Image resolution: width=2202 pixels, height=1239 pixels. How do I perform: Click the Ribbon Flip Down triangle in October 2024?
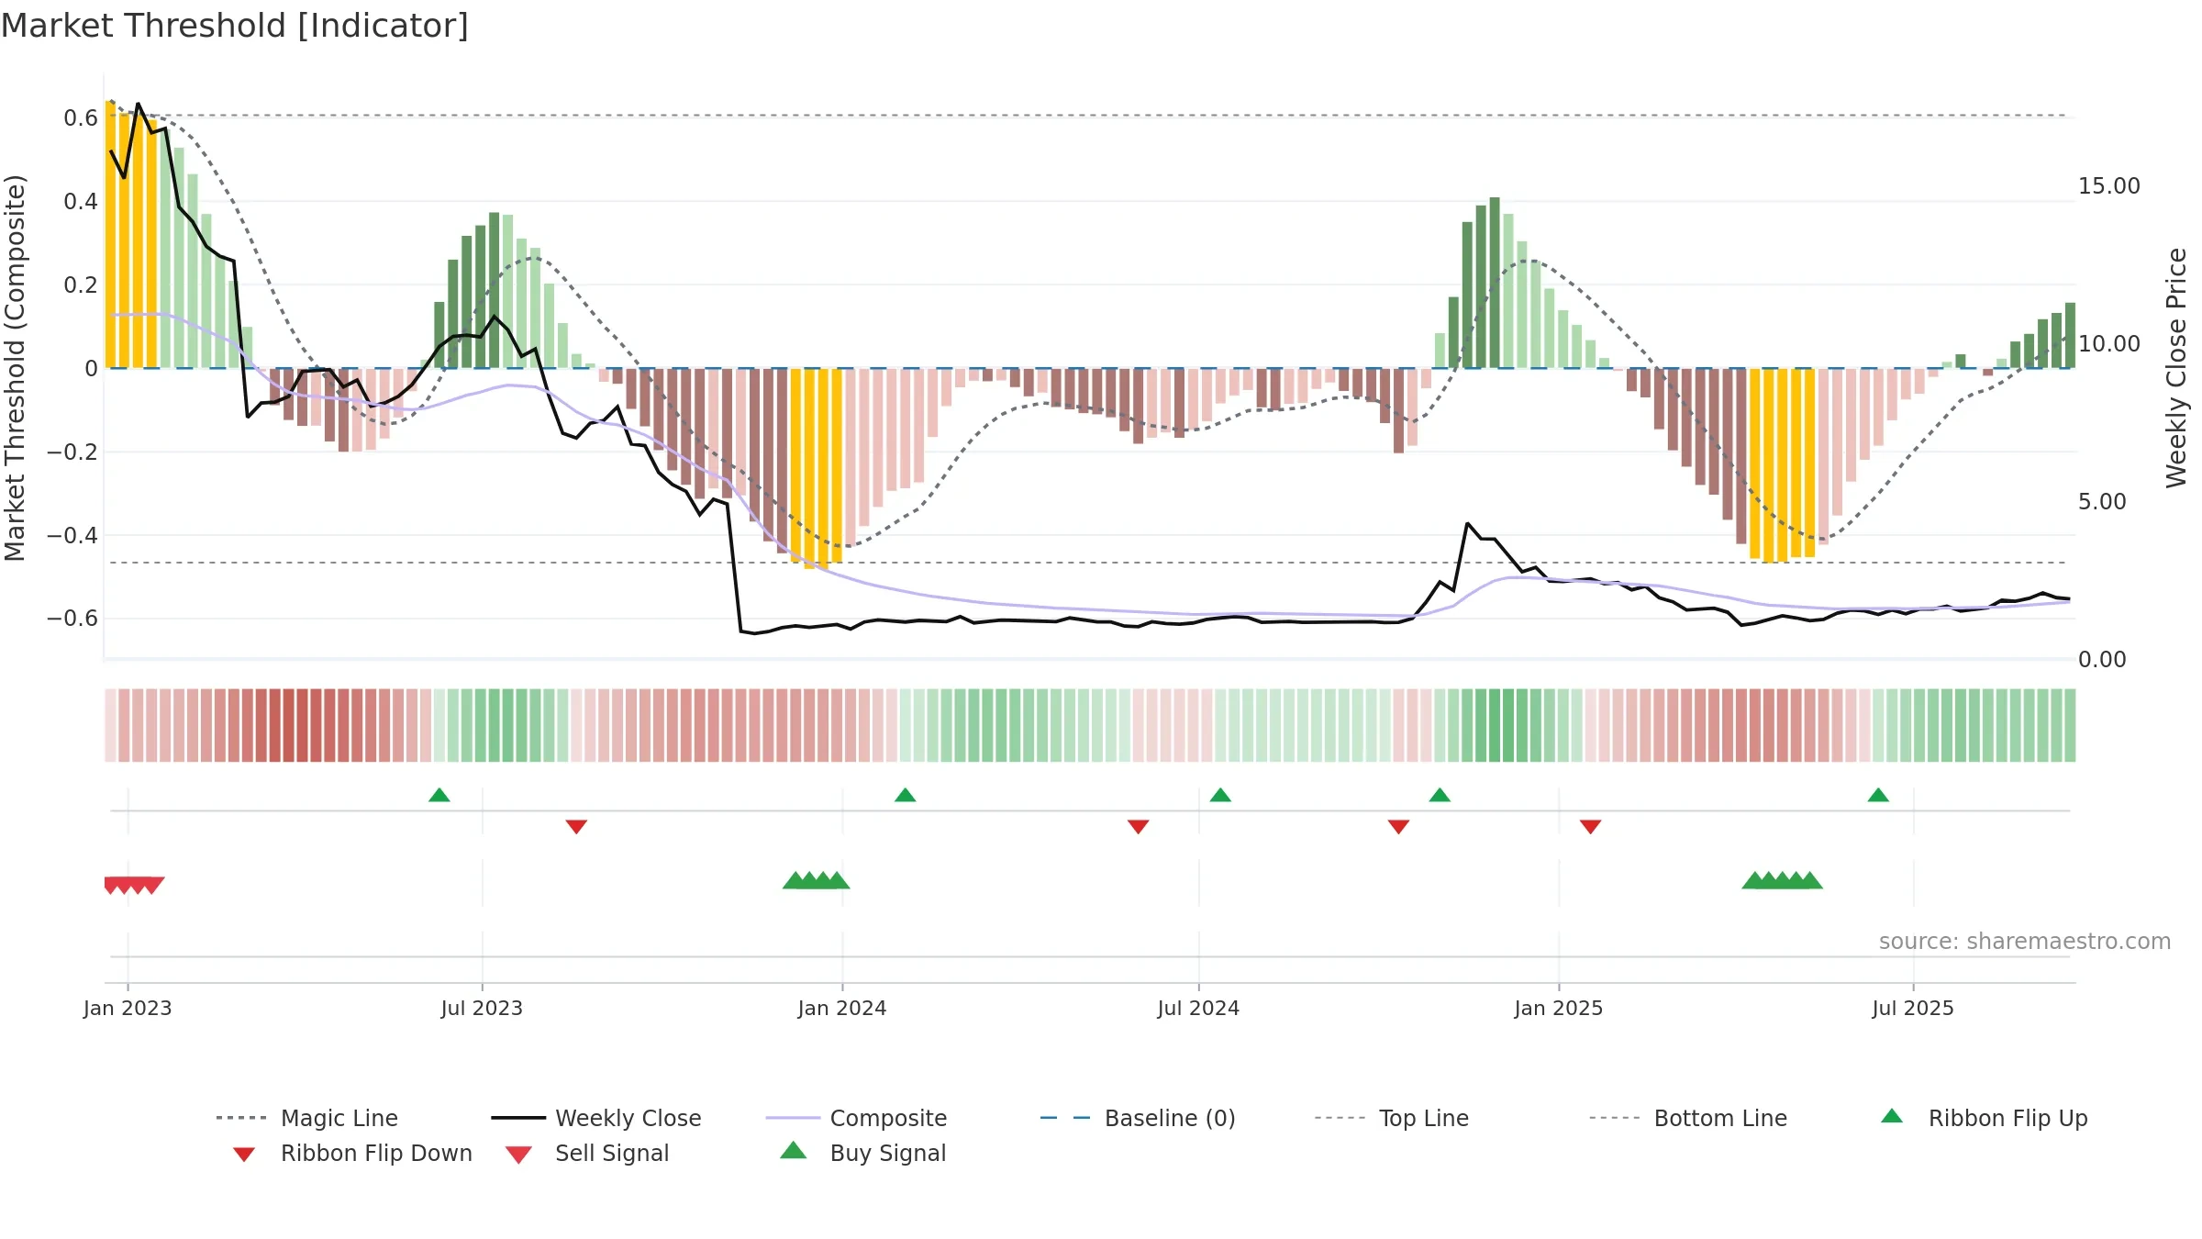[1398, 827]
